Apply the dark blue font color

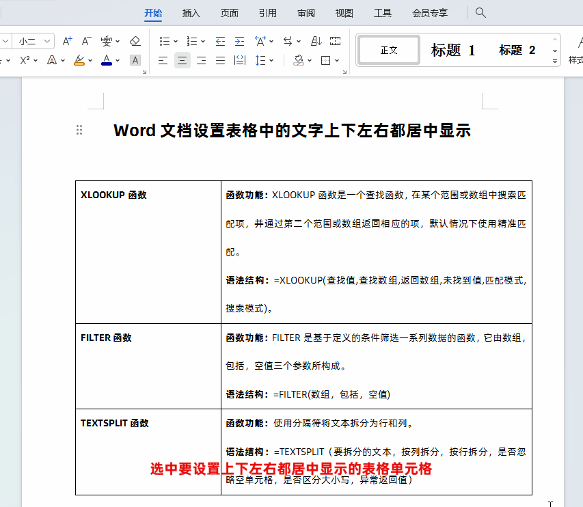point(107,60)
